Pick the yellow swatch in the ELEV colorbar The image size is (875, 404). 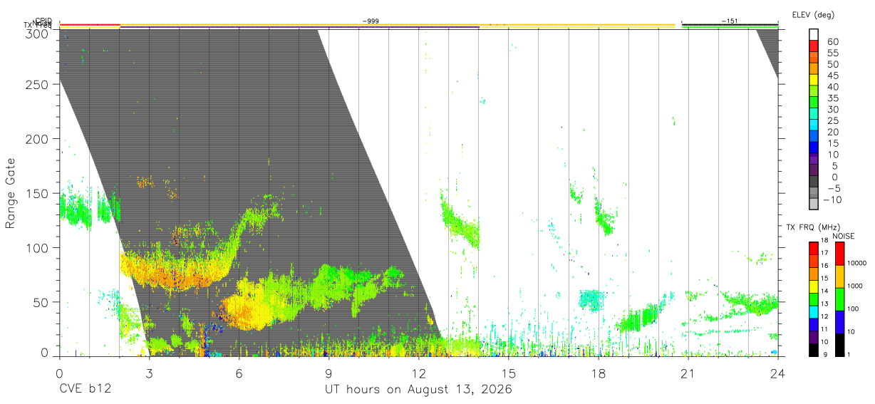point(814,80)
